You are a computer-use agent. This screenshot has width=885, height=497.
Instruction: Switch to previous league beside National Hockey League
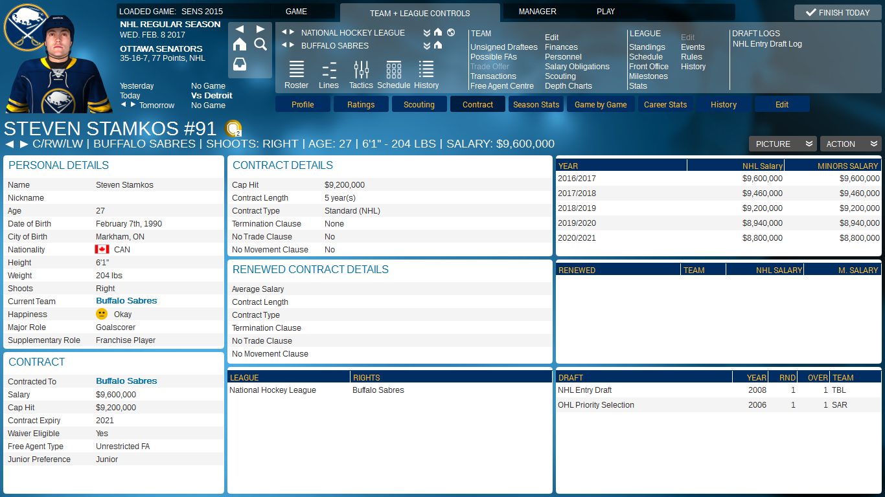coord(284,32)
